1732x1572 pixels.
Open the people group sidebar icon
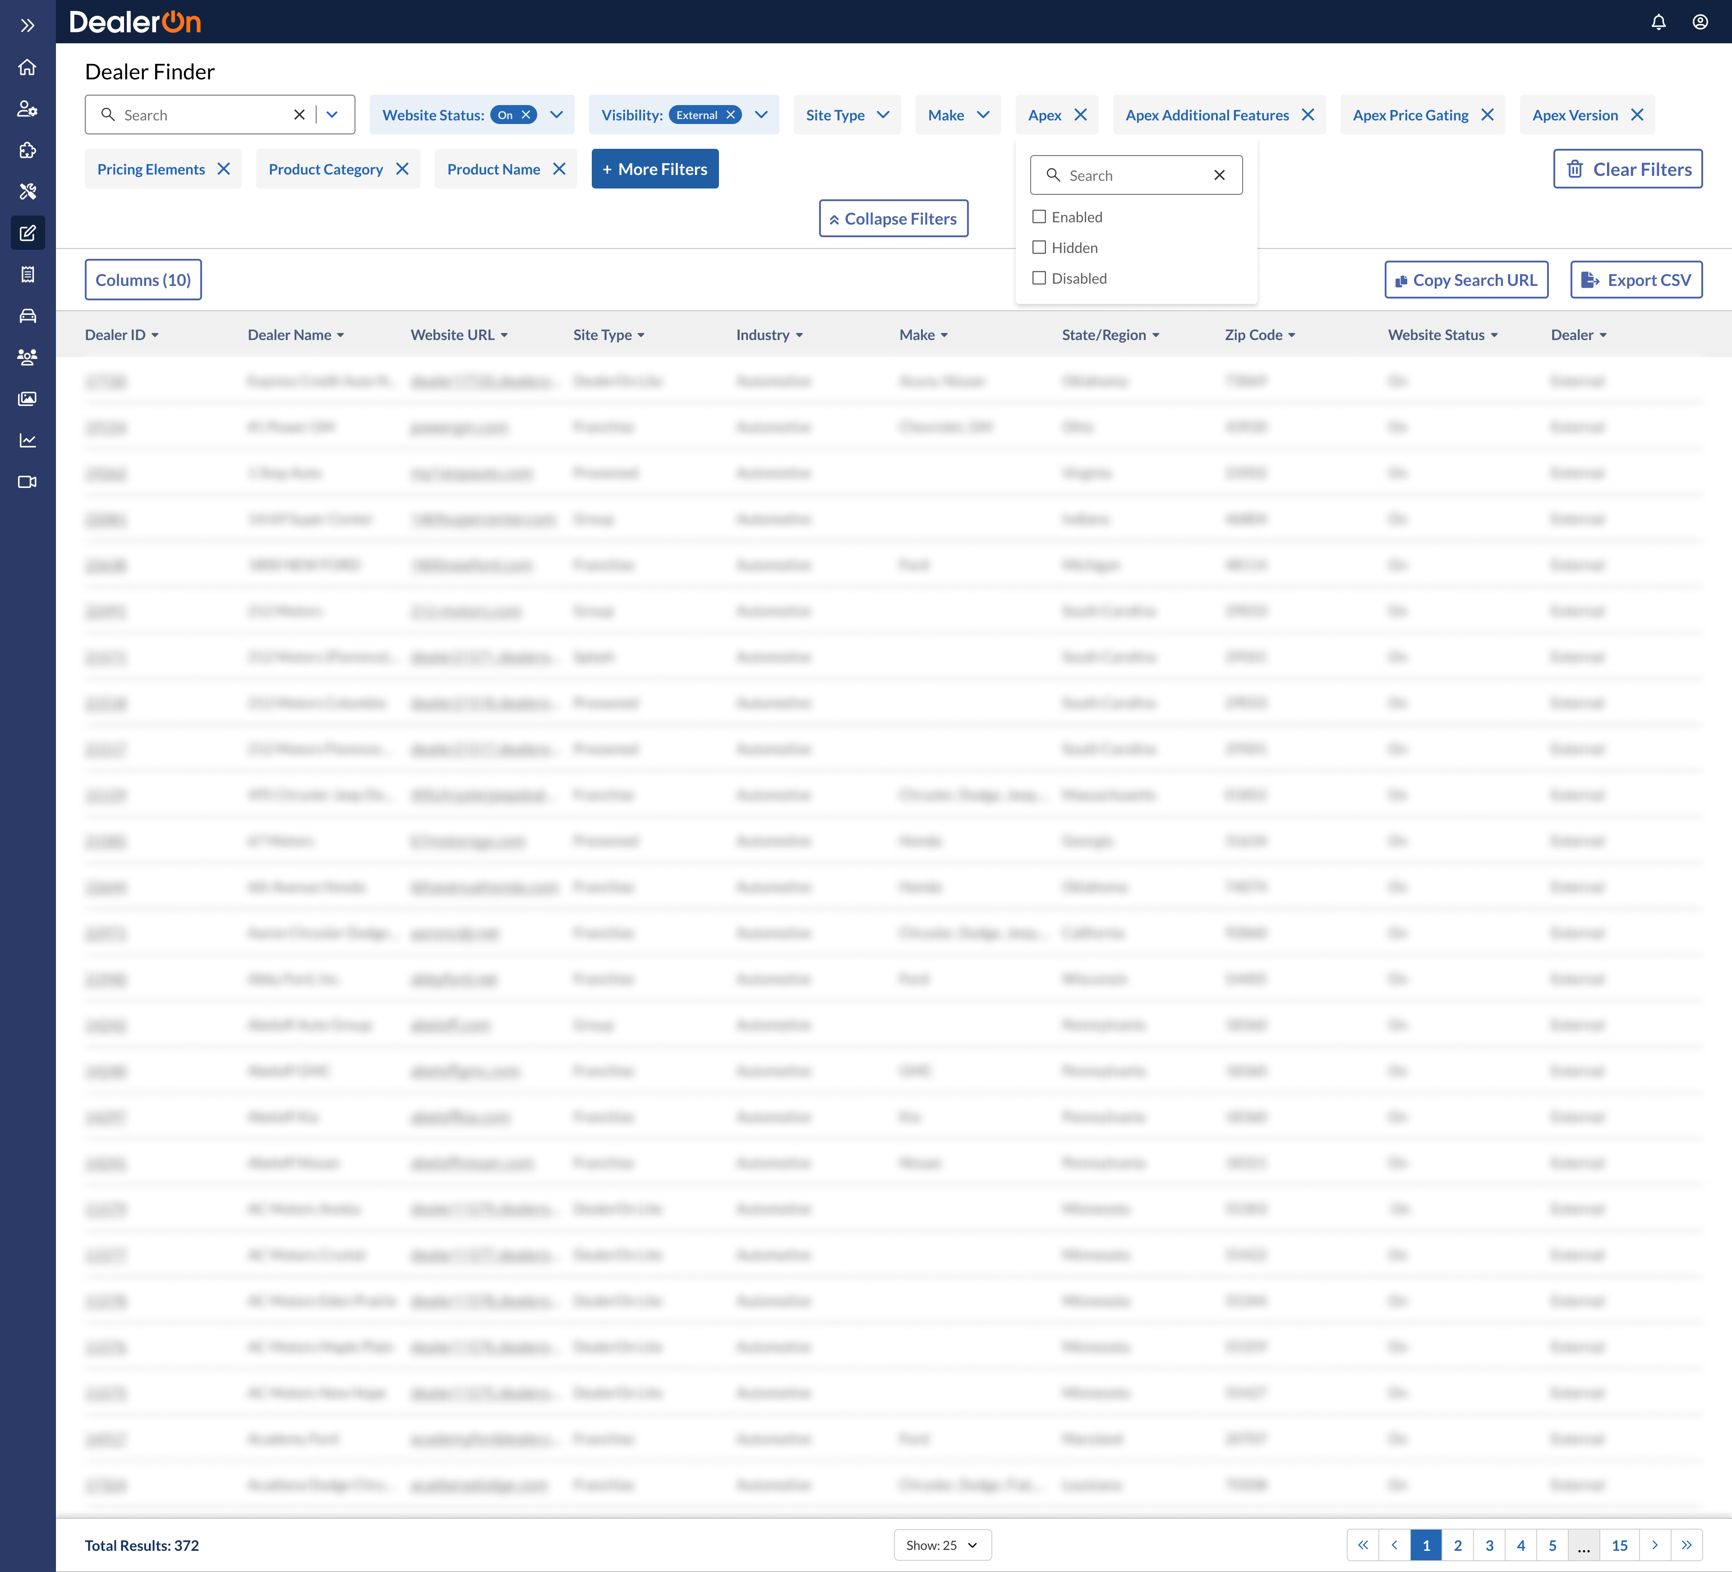[28, 357]
